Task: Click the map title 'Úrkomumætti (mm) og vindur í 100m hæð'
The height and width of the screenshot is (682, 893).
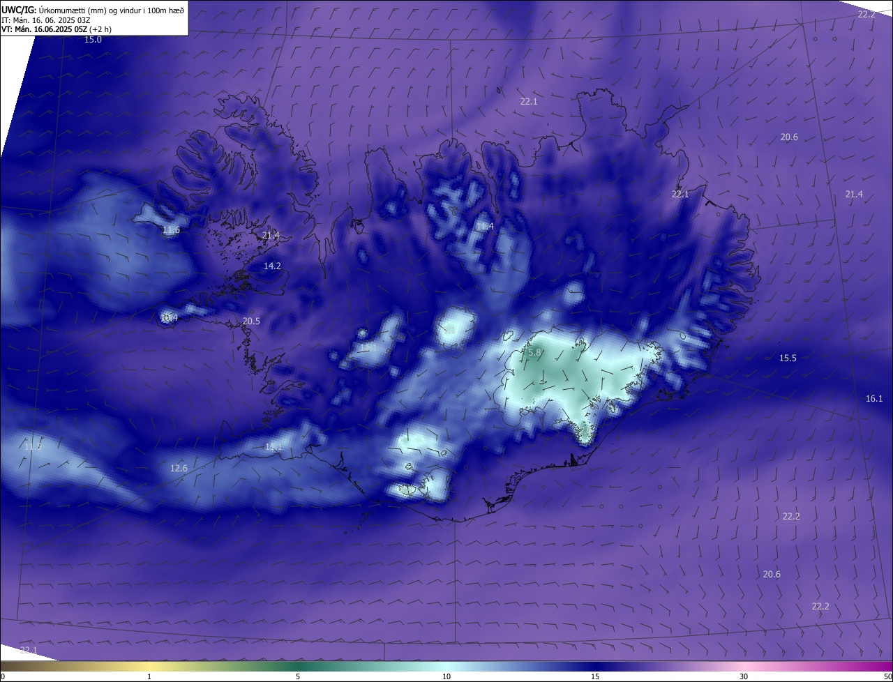Action: 111,10
